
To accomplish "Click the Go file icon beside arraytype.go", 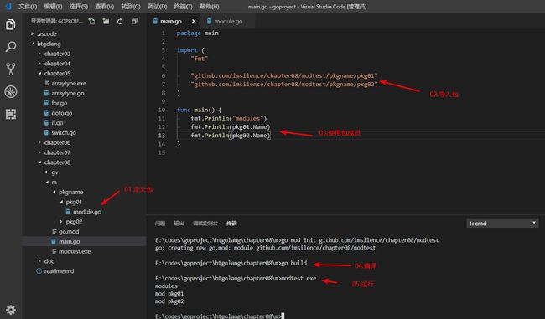I will pyautogui.click(x=46, y=93).
